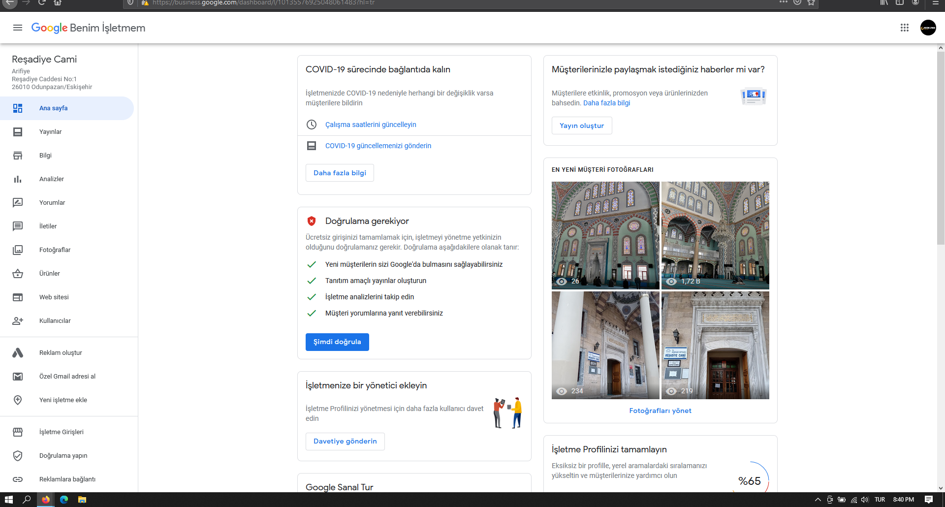Open the Google apps grid

click(x=905, y=28)
